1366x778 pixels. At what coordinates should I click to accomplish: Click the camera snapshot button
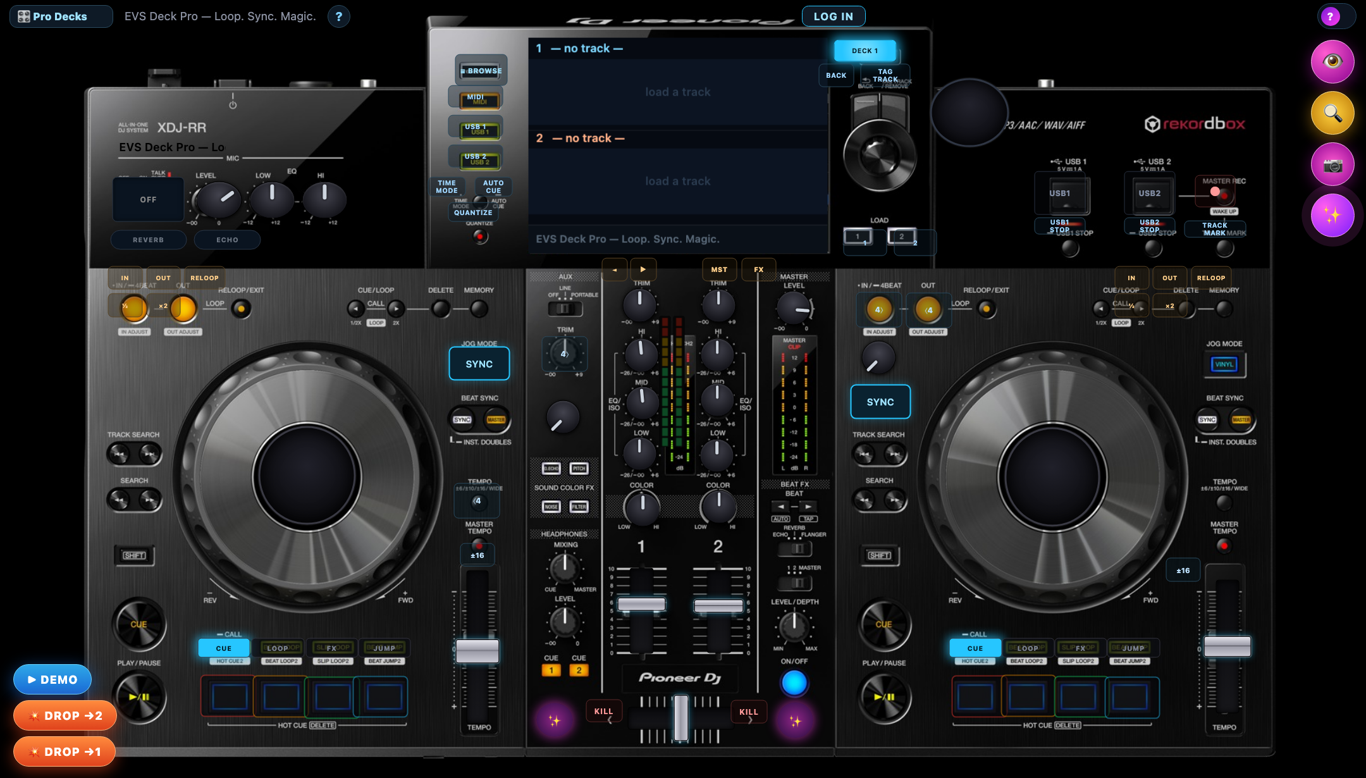pyautogui.click(x=1332, y=164)
